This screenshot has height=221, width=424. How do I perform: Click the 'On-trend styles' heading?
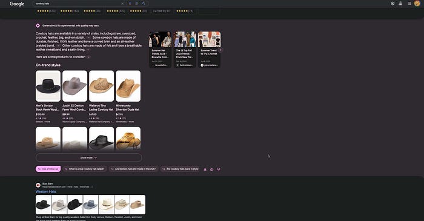pos(48,65)
